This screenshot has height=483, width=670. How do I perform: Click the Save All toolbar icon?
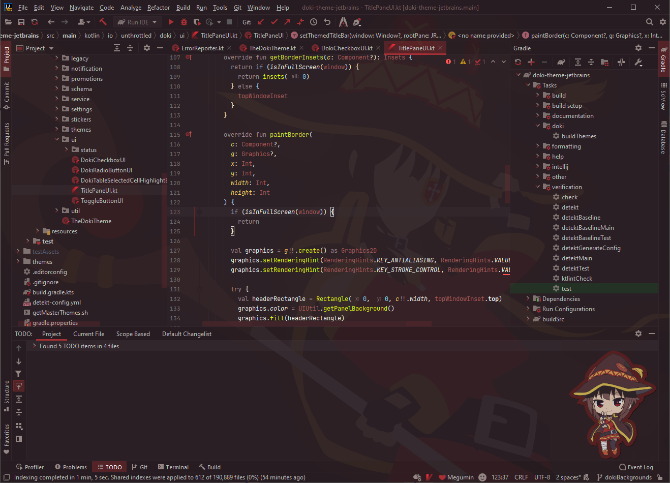(x=21, y=22)
